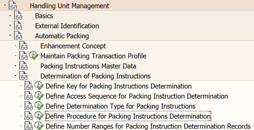Select Enhancement Concept entry
The image size is (254, 130).
[73, 46]
